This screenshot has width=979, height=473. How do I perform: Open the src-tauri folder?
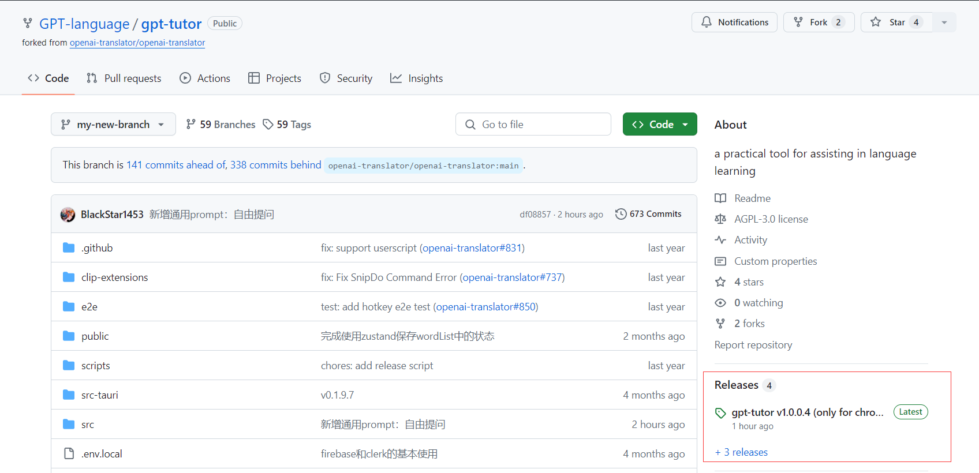[99, 395]
